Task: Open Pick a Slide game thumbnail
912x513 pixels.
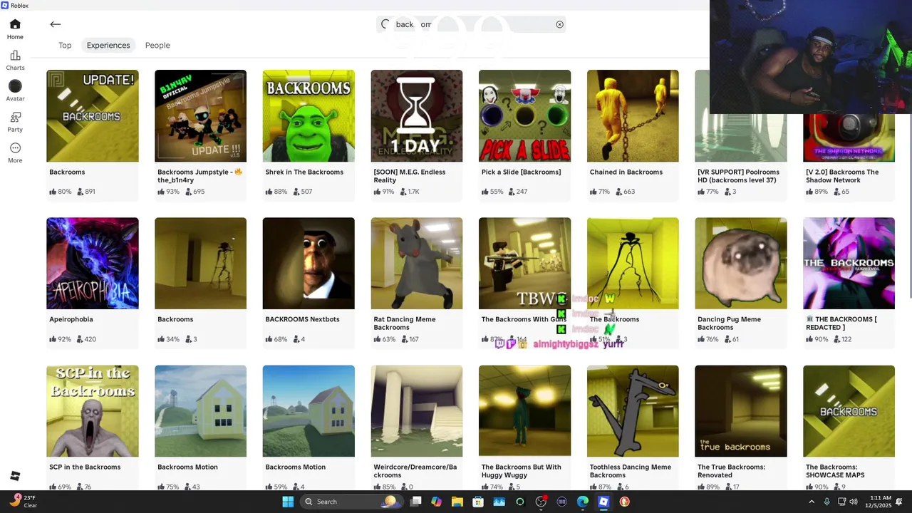Action: [524, 115]
